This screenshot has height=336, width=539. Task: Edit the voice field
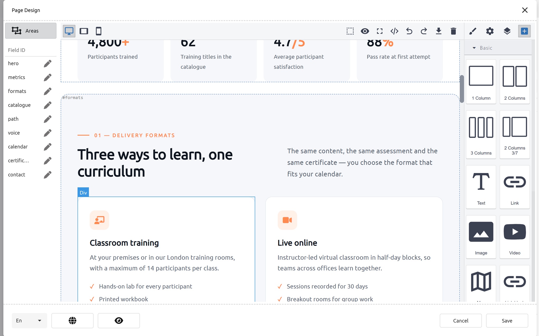(48, 133)
